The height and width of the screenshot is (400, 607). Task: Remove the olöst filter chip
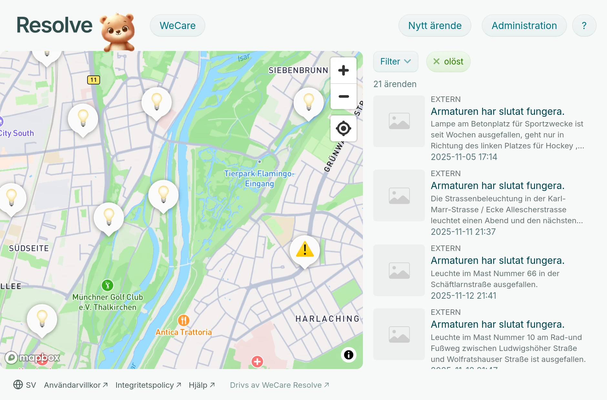click(437, 61)
